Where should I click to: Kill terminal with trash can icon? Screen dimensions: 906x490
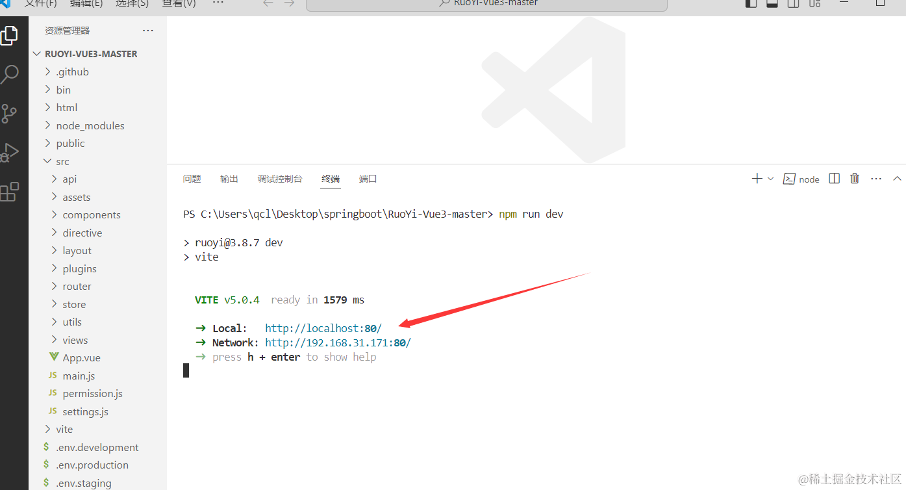coord(855,179)
